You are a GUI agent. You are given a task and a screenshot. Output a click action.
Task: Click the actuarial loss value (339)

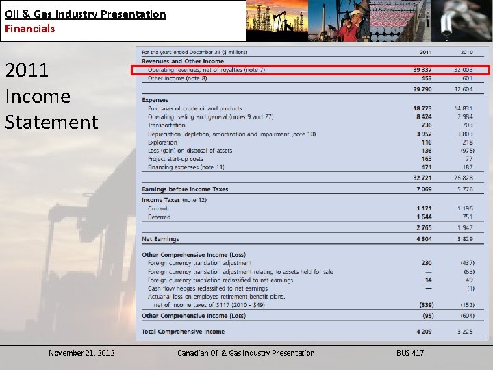[427, 305]
